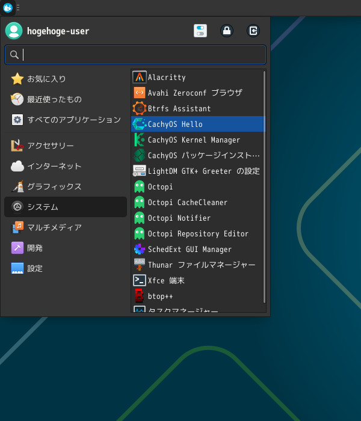Switch to the 開発 development category
Screen dimensions: 361x421
coord(35,248)
